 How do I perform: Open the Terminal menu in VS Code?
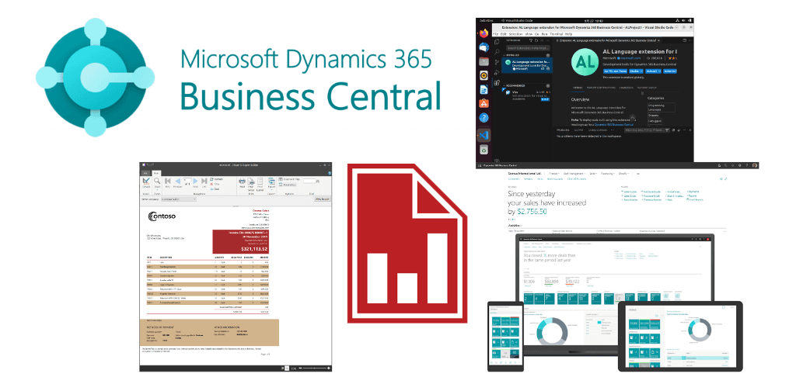pyautogui.click(x=557, y=34)
